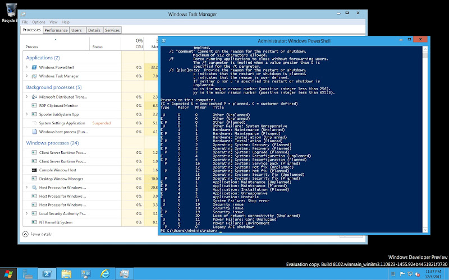This screenshot has width=449, height=280.
Task: Open Internet Explorer from the taskbar
Action: tap(104, 274)
